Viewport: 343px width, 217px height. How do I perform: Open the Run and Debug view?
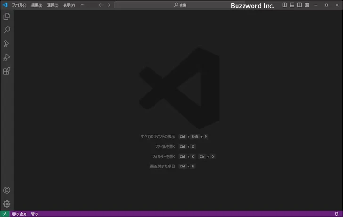[7, 58]
